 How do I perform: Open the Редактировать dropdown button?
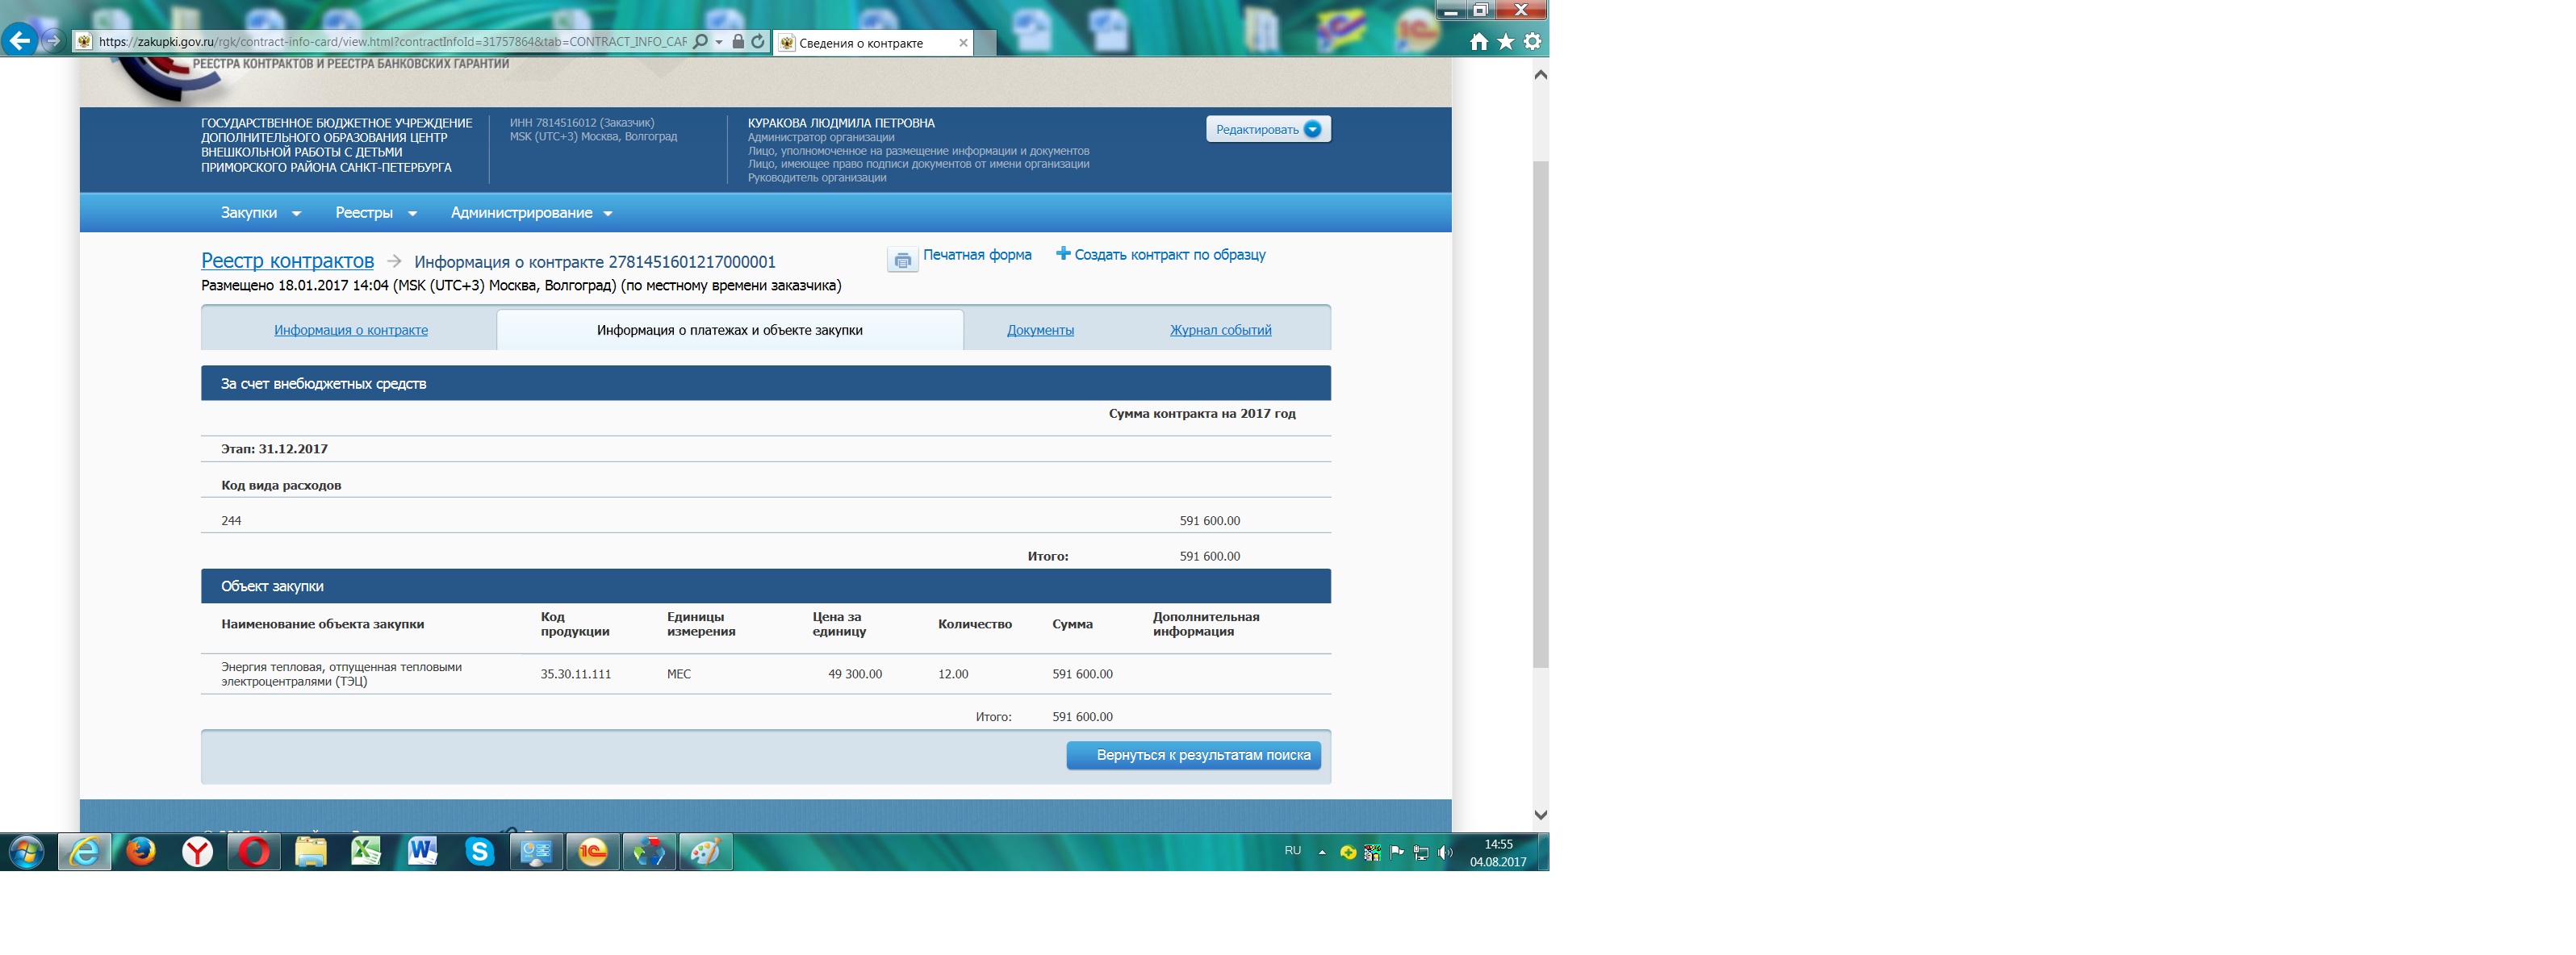tap(1267, 129)
